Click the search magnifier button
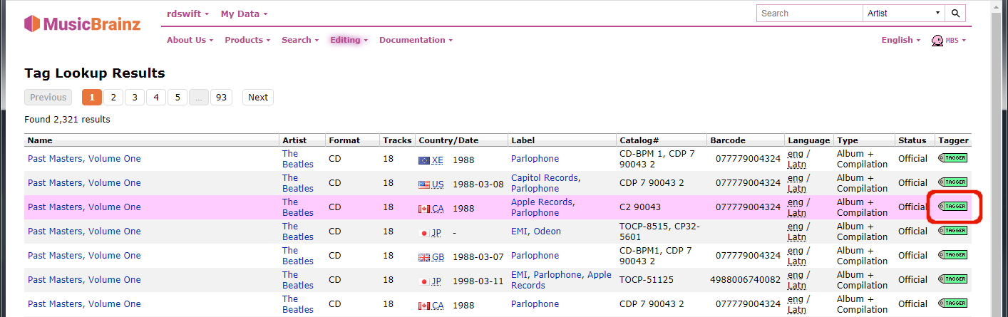The image size is (1008, 317). (x=956, y=14)
